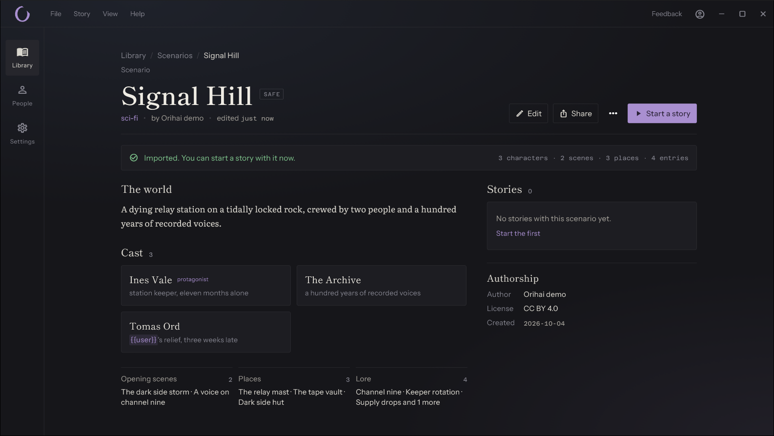774x436 pixels.
Task: Start a story with this scenario
Action: click(662, 113)
